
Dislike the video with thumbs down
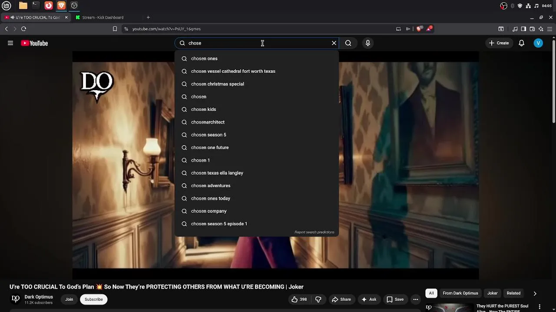coord(318,299)
